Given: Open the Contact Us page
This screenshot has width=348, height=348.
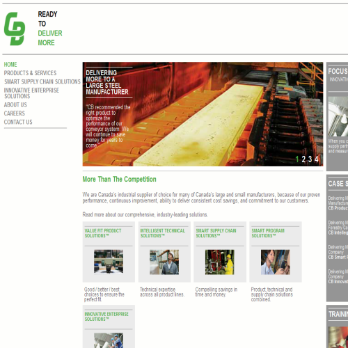Looking at the screenshot, I should (18, 122).
